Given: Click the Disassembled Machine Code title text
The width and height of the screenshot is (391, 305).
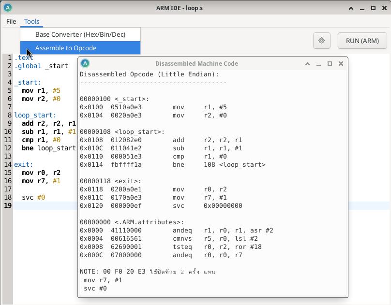Looking at the screenshot, I should click(196, 64).
